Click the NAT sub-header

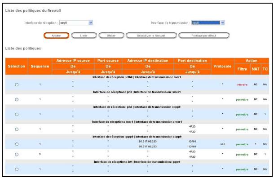coord(256,69)
